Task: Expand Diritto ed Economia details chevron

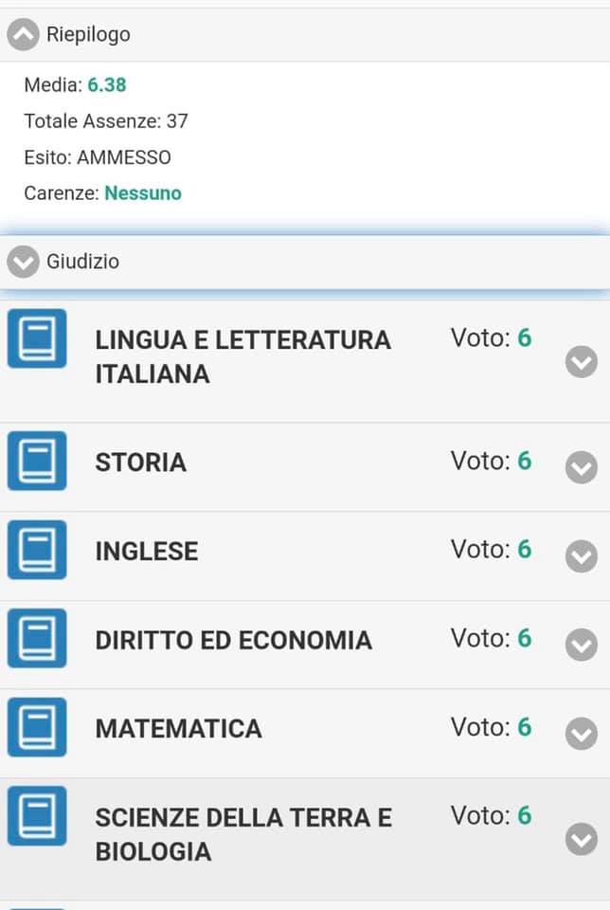Action: coord(582,645)
